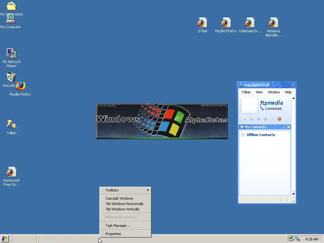Select the Windows AlphaBe... desktop shortcut
This screenshot has width=324, height=243.
click(x=273, y=22)
